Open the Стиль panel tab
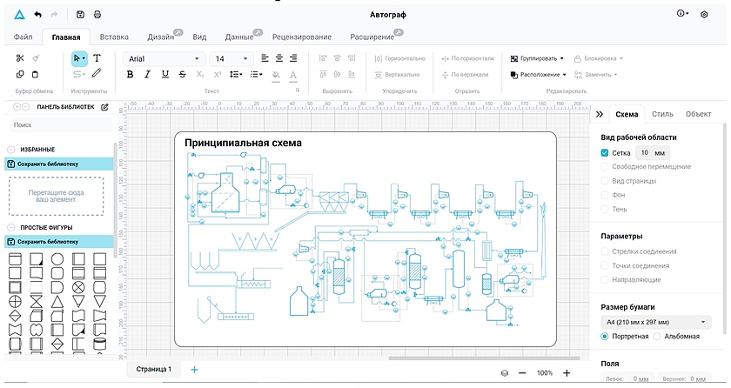The image size is (731, 388). (x=662, y=114)
